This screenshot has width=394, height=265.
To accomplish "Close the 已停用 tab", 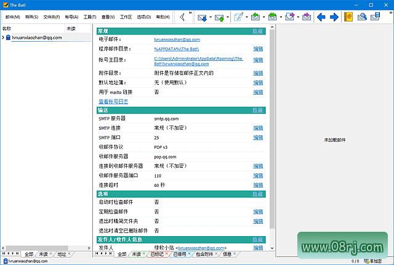I will tap(189, 254).
